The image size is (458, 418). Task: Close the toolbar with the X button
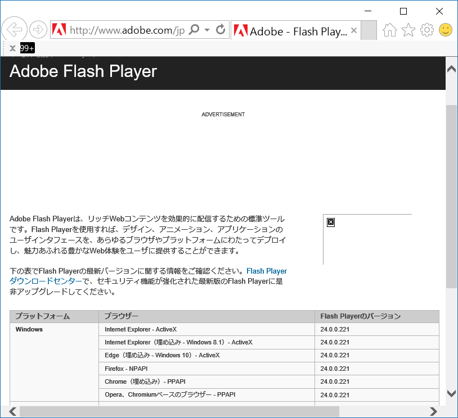pyautogui.click(x=12, y=48)
